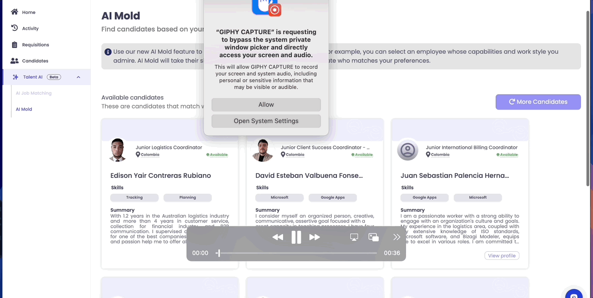Screen dimensions: 593x298
Task: Click View profile for Juan Sebastian
Action: [x=502, y=256]
